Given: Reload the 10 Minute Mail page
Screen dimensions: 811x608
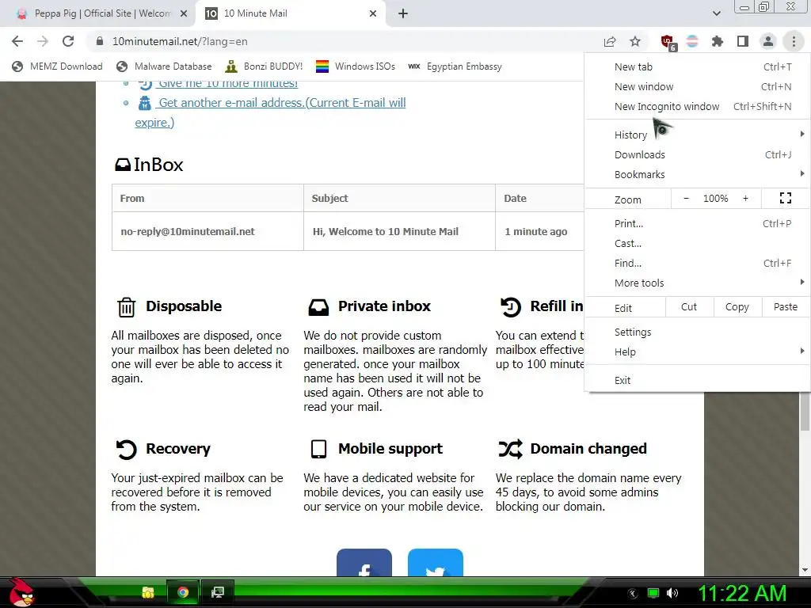Looking at the screenshot, I should coord(68,41).
